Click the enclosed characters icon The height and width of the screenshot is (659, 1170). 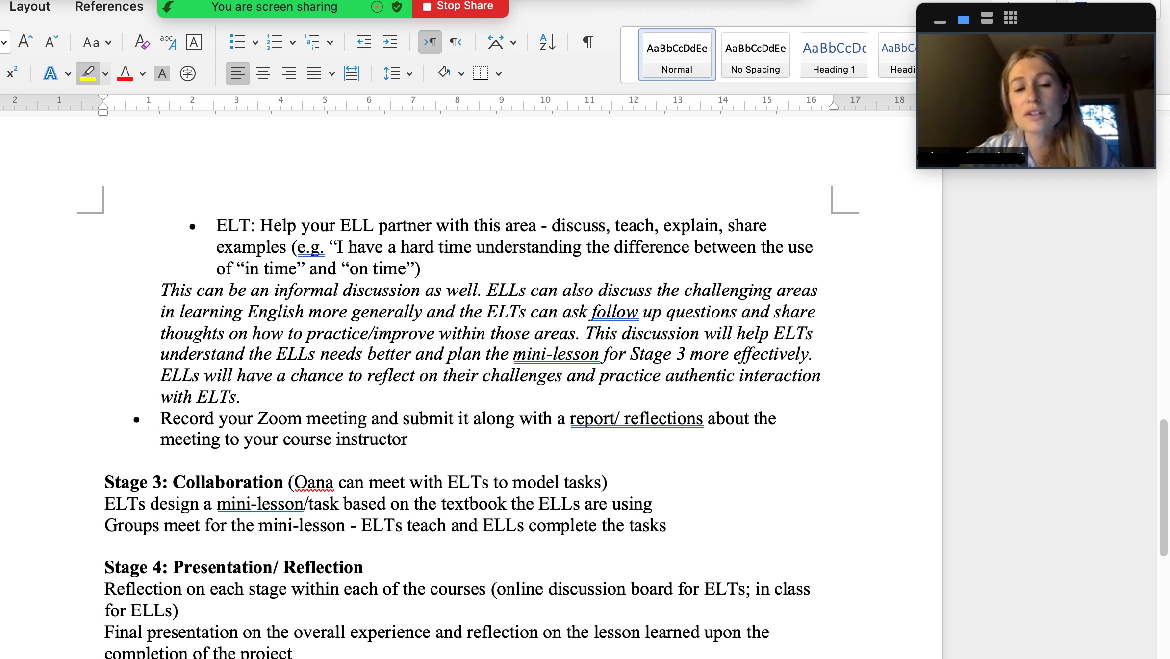[188, 73]
